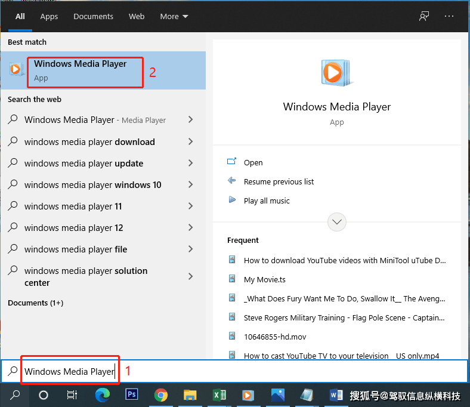470x407 pixels.
Task: Select 'windows media player windows 10' suggestion
Action: tap(93, 185)
